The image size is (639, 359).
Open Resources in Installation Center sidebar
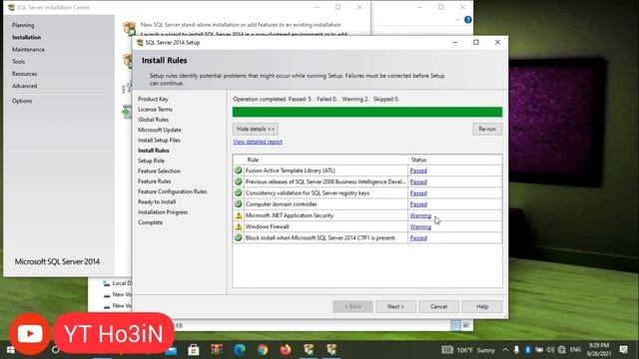24,74
